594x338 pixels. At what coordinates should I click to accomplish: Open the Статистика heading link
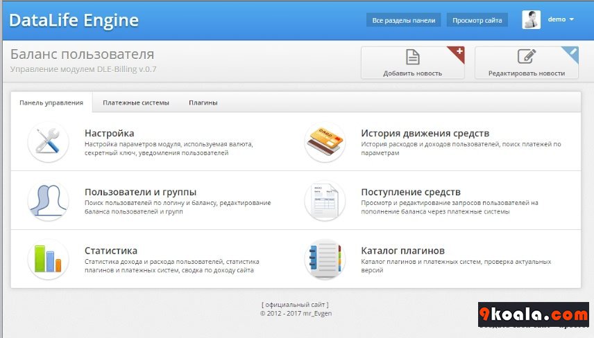coord(110,251)
